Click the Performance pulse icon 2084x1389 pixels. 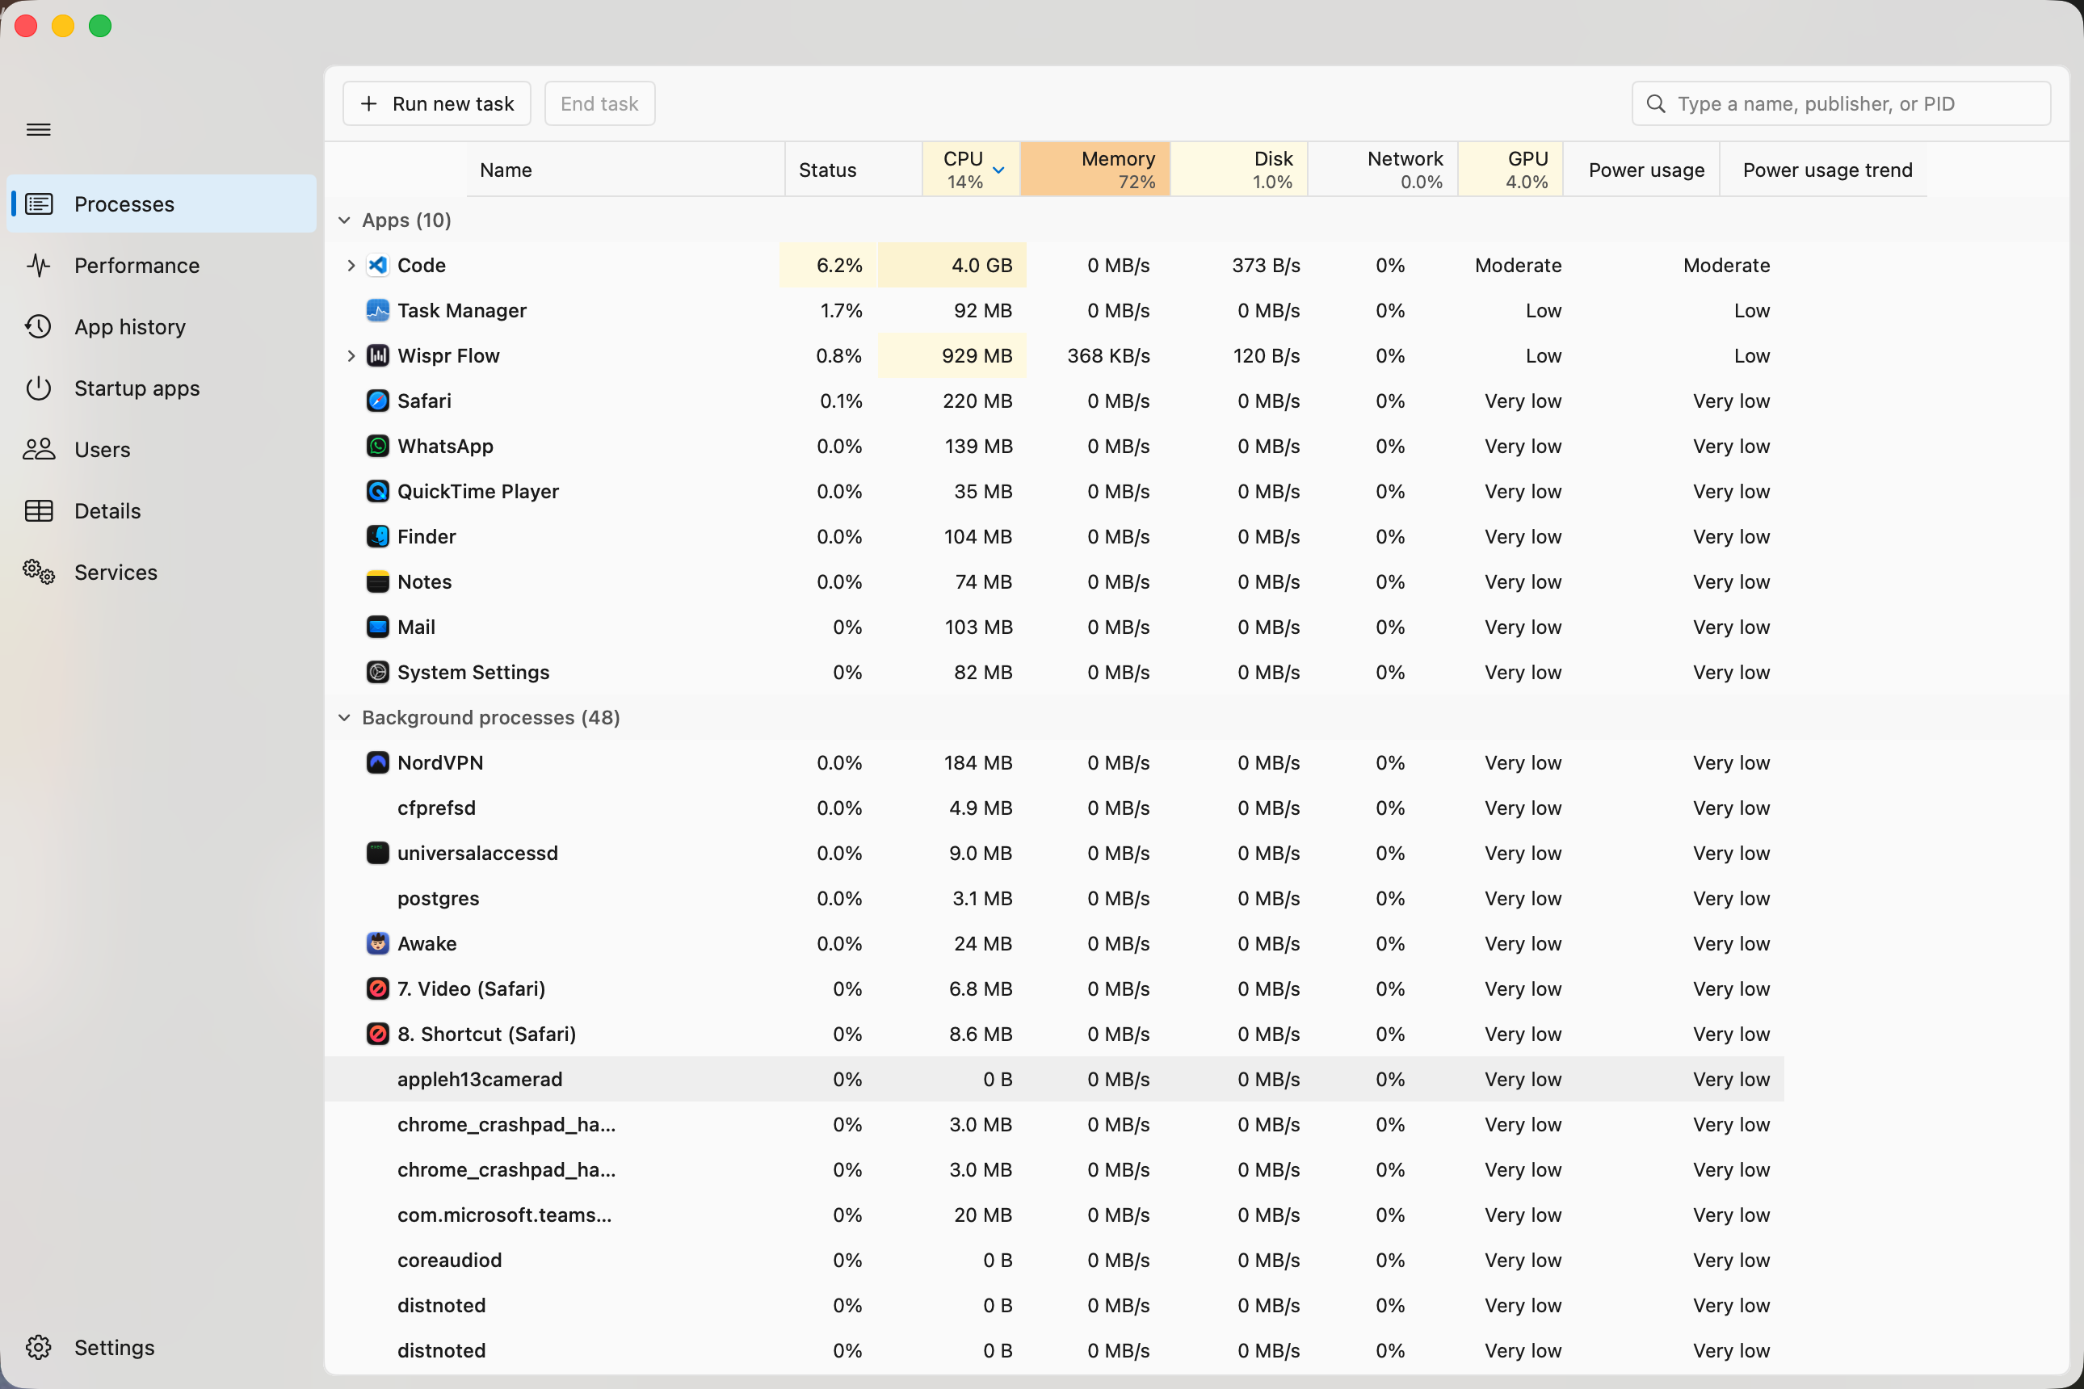(x=39, y=265)
